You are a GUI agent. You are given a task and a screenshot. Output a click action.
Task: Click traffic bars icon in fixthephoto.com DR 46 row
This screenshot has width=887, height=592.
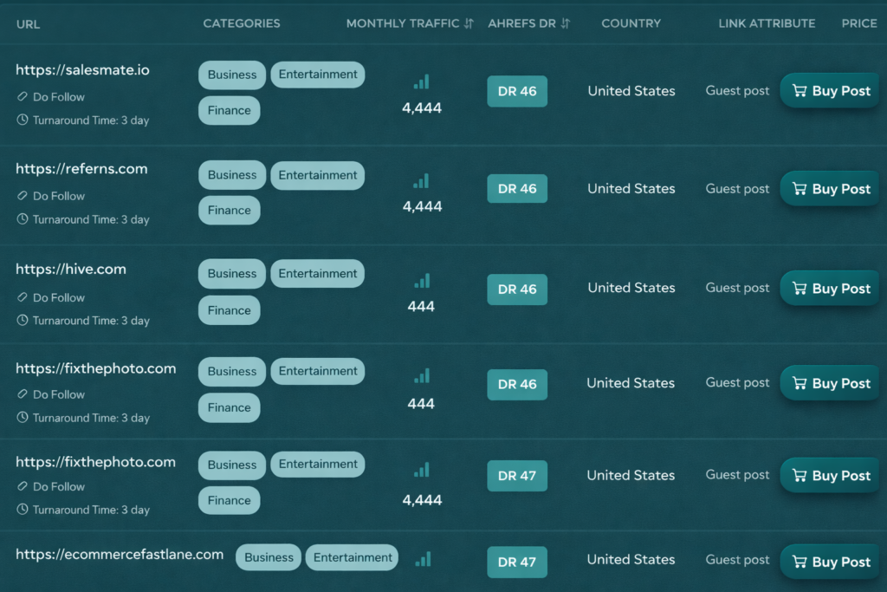pos(422,376)
